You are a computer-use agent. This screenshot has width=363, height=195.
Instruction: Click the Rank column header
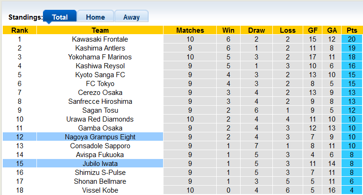click(20, 30)
